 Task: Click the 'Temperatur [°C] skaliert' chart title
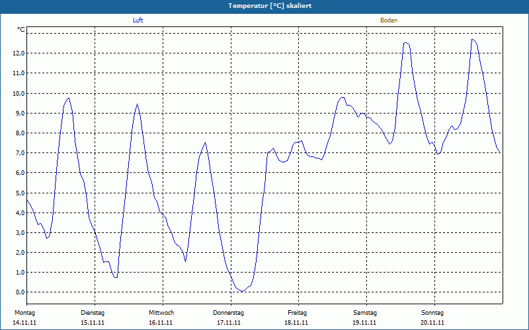click(270, 6)
